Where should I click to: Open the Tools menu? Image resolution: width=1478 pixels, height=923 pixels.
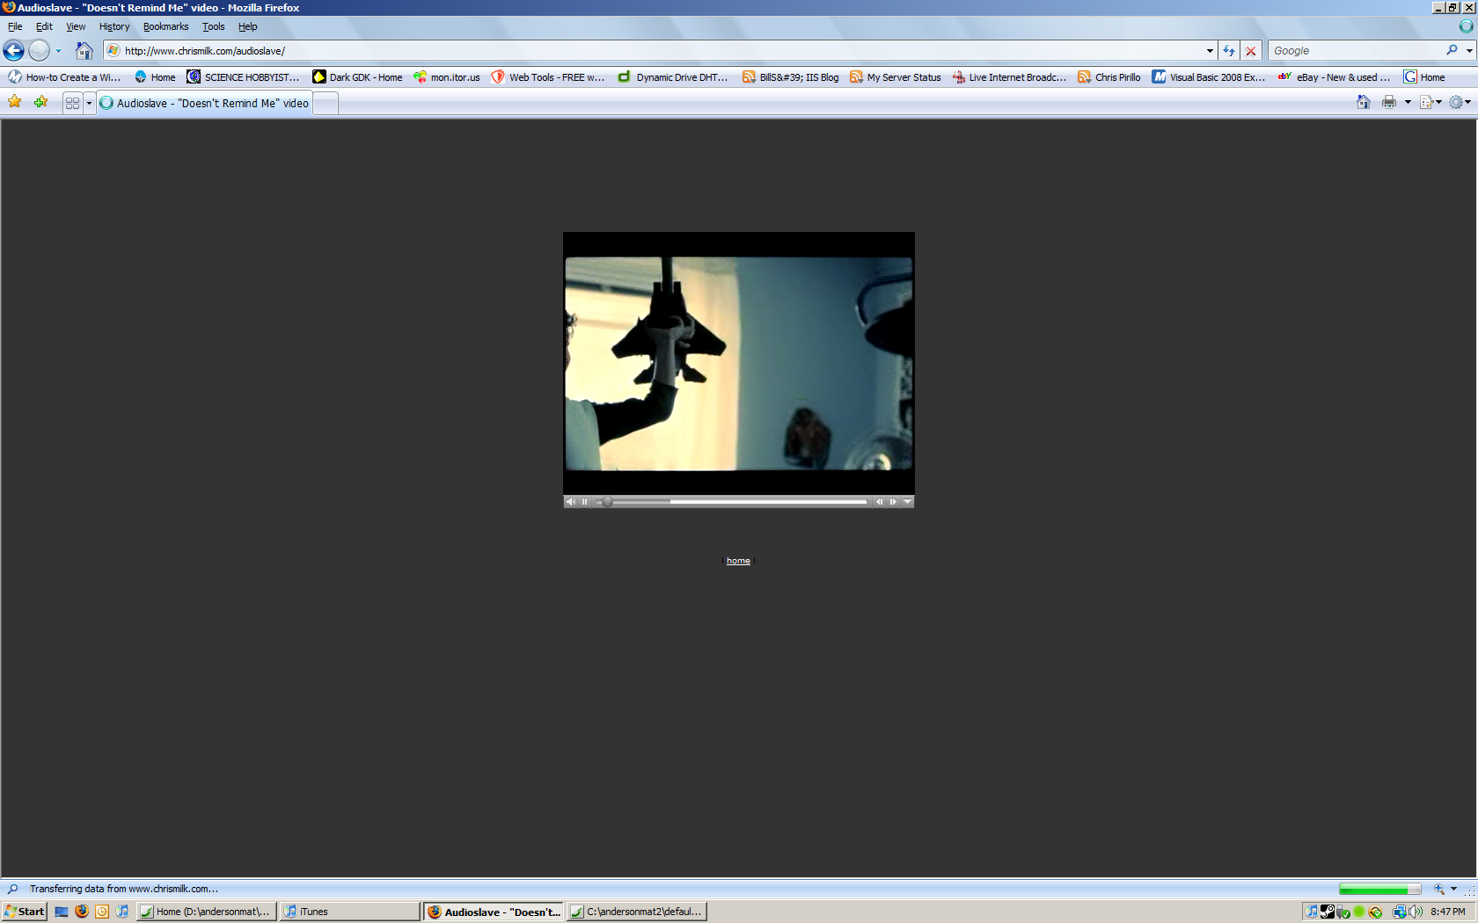pos(214,26)
